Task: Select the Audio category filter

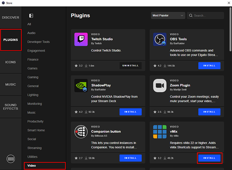Action: [31, 33]
